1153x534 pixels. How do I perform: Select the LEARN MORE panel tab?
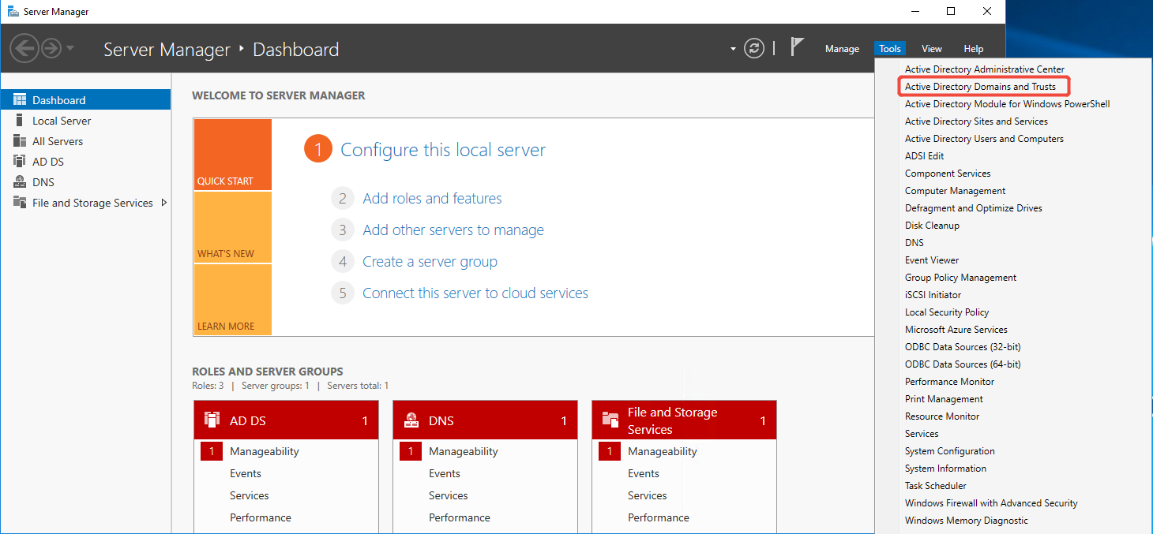pyautogui.click(x=232, y=300)
